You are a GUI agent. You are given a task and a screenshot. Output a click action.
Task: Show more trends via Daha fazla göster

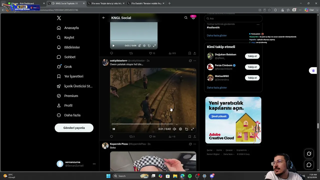click(x=217, y=35)
